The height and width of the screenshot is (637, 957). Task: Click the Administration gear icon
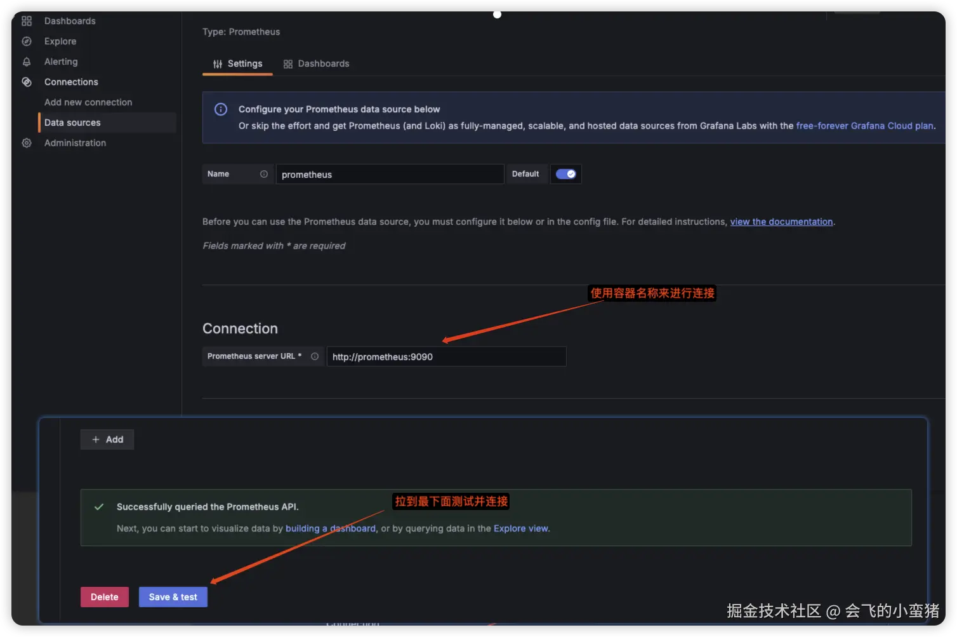(x=27, y=143)
